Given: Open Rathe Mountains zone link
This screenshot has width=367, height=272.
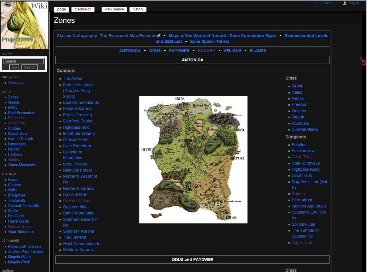Looking at the screenshot, I should point(79,213).
